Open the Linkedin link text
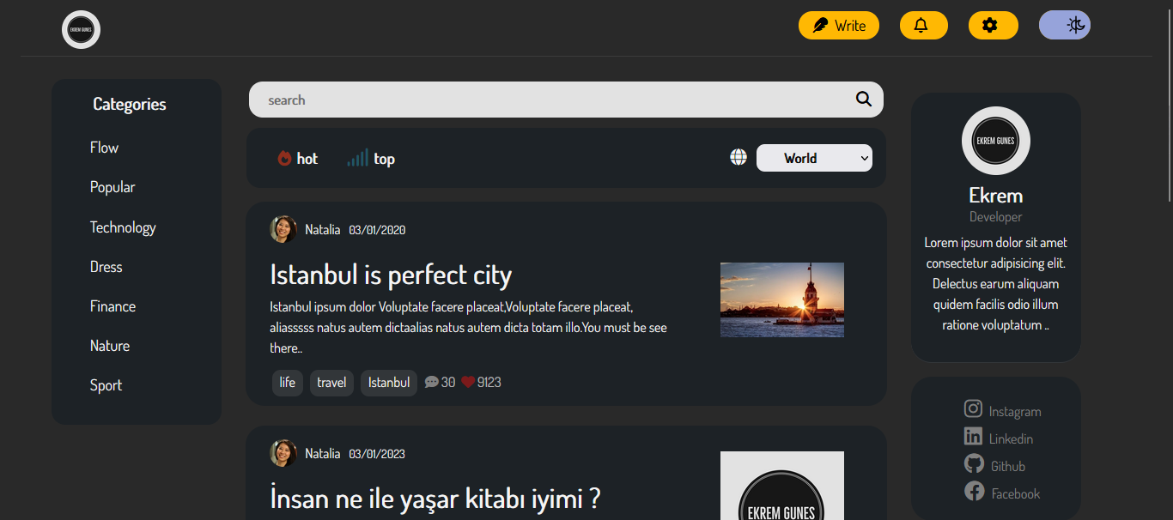The height and width of the screenshot is (520, 1173). click(x=1011, y=439)
